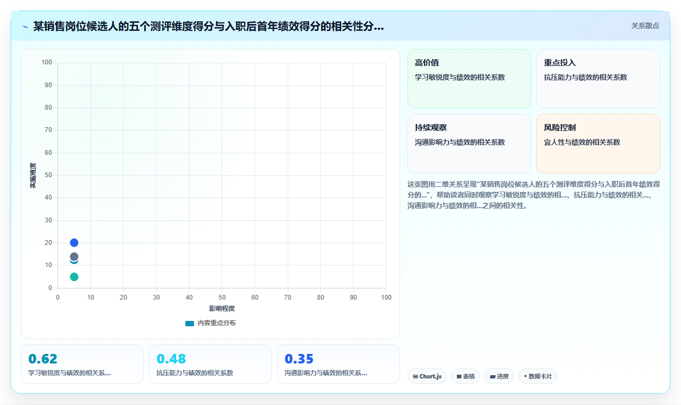The width and height of the screenshot is (681, 405).
Task: Click the 内容重点分布 legend label
Action: point(217,323)
